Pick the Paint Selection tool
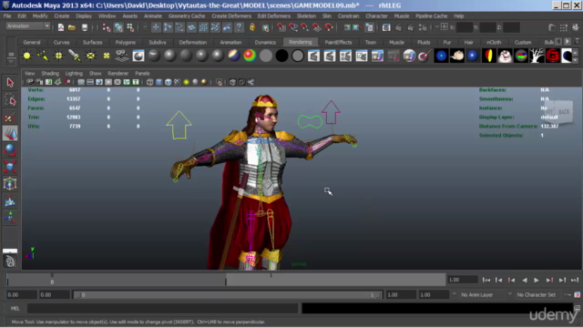583x328 pixels. click(x=10, y=117)
